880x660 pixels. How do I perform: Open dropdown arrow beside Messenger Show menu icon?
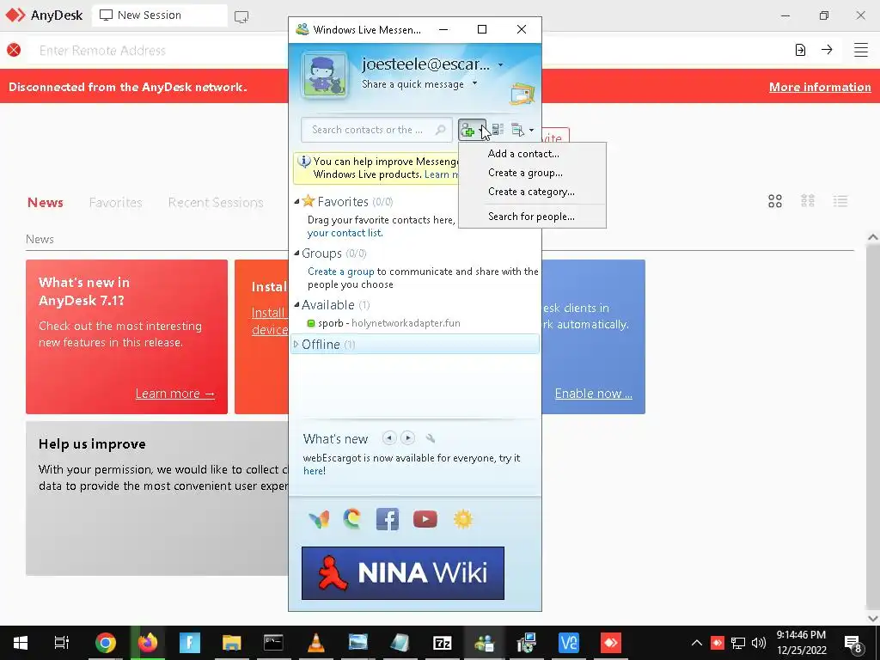coord(531,131)
